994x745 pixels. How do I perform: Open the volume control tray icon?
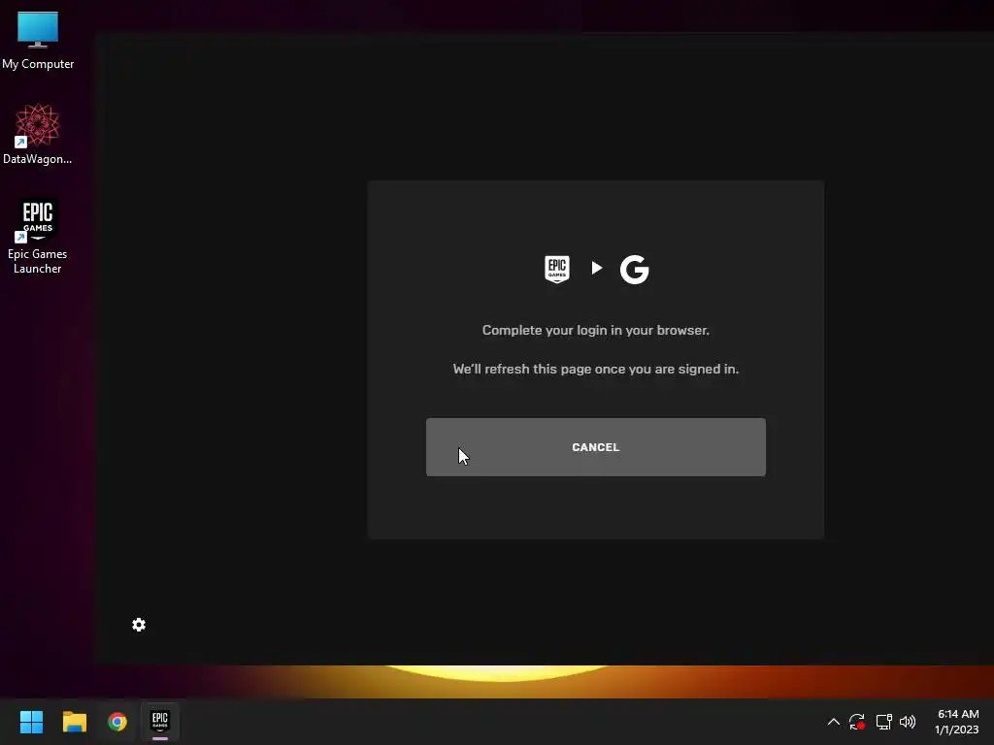pyautogui.click(x=908, y=722)
